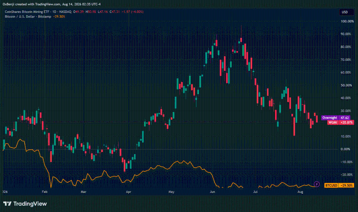This screenshot has height=212, width=358.
Task: Click the 0.00% price axis label
Action: 345,149
